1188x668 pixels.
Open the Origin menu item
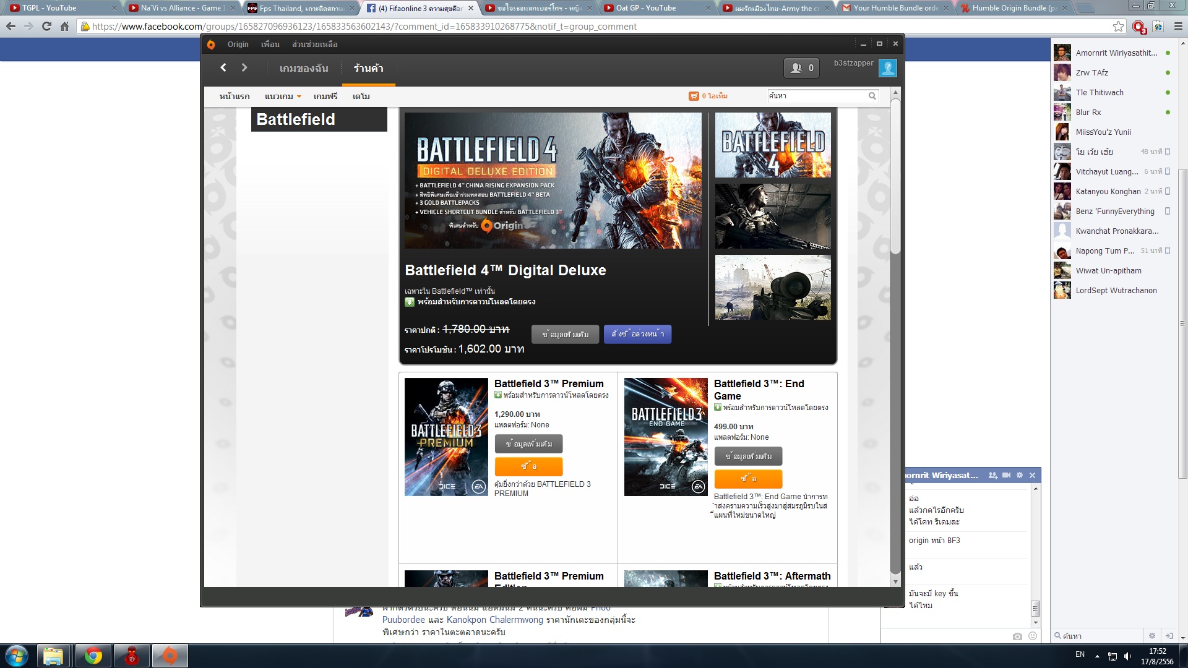[238, 45]
